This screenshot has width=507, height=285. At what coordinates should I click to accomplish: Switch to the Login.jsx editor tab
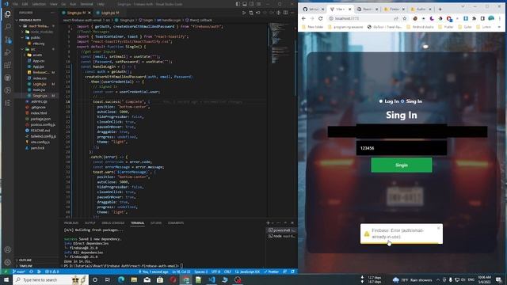[108, 13]
